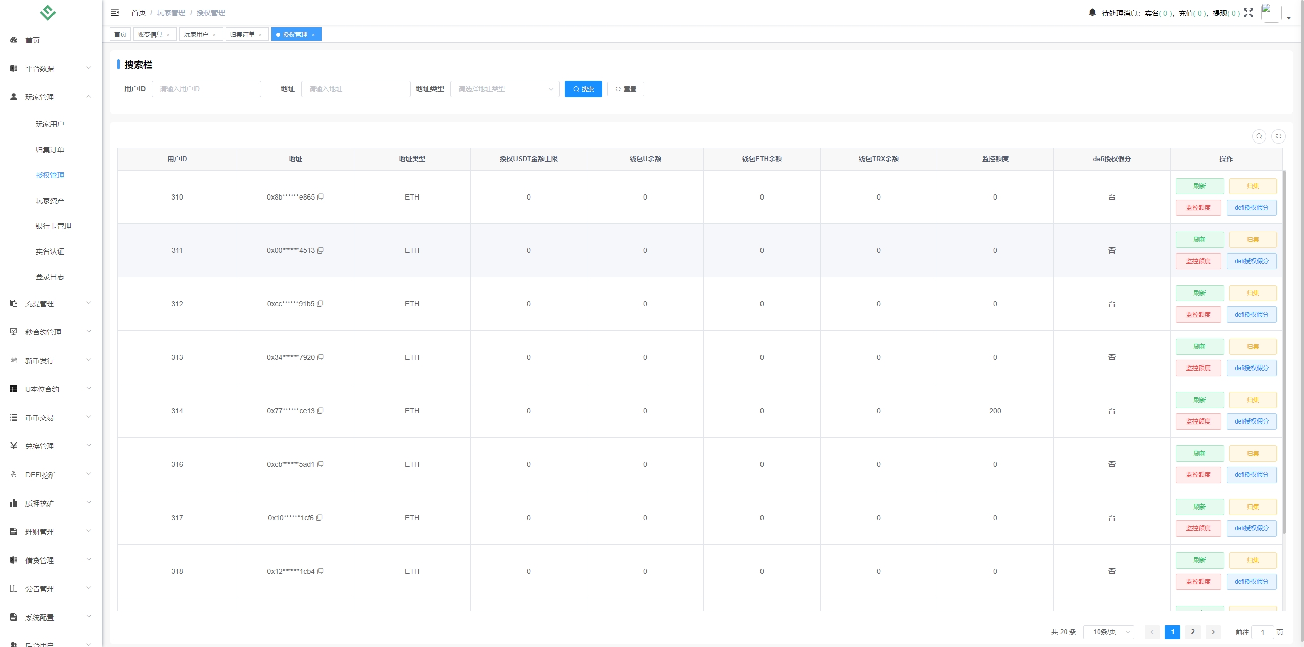The height and width of the screenshot is (647, 1304).
Task: Switch to 玩家用户 tab
Action: 197,34
